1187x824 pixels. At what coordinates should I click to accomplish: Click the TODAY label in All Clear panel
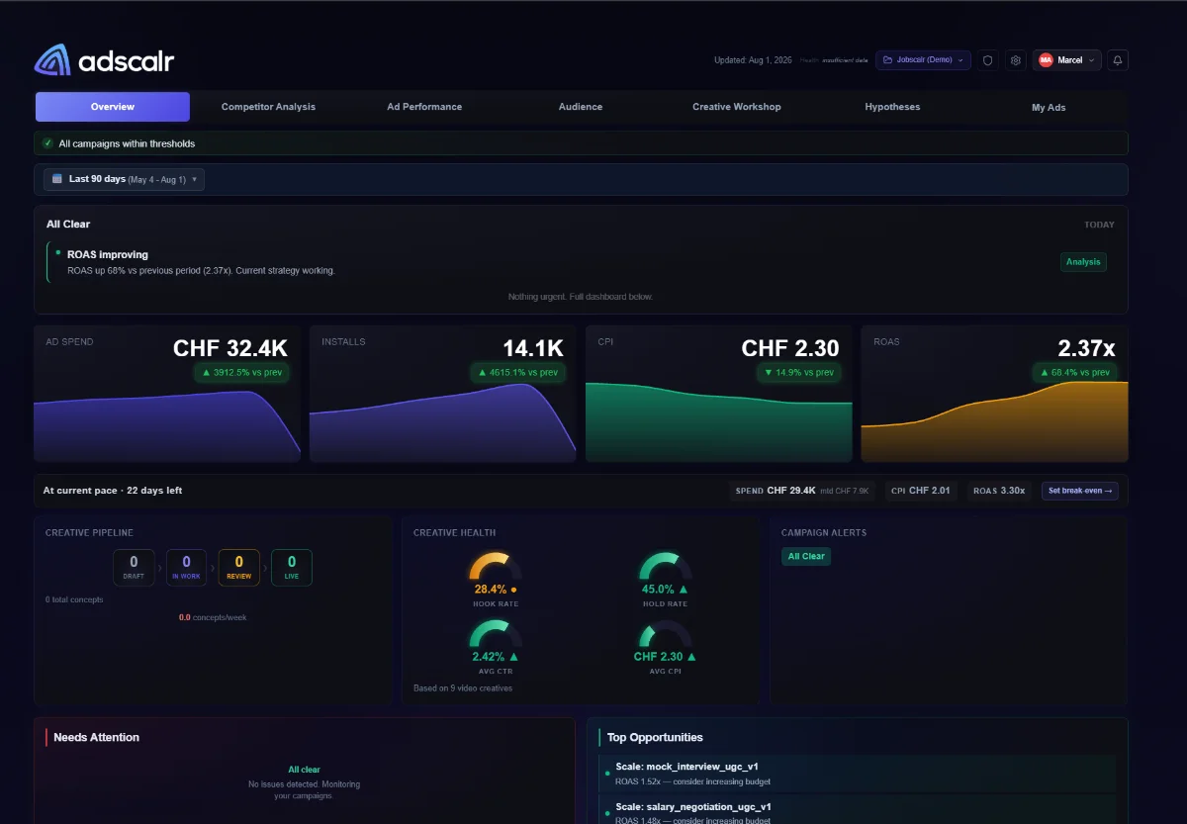[1099, 225]
